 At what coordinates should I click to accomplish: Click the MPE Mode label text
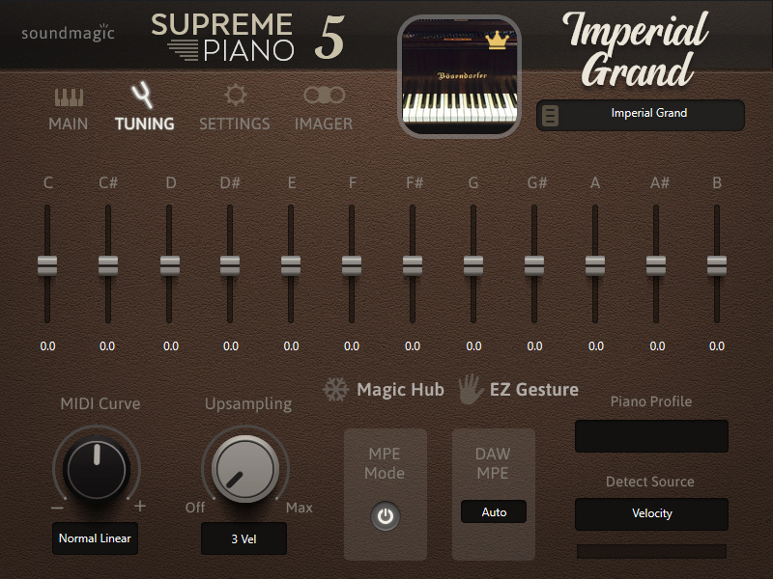point(385,463)
